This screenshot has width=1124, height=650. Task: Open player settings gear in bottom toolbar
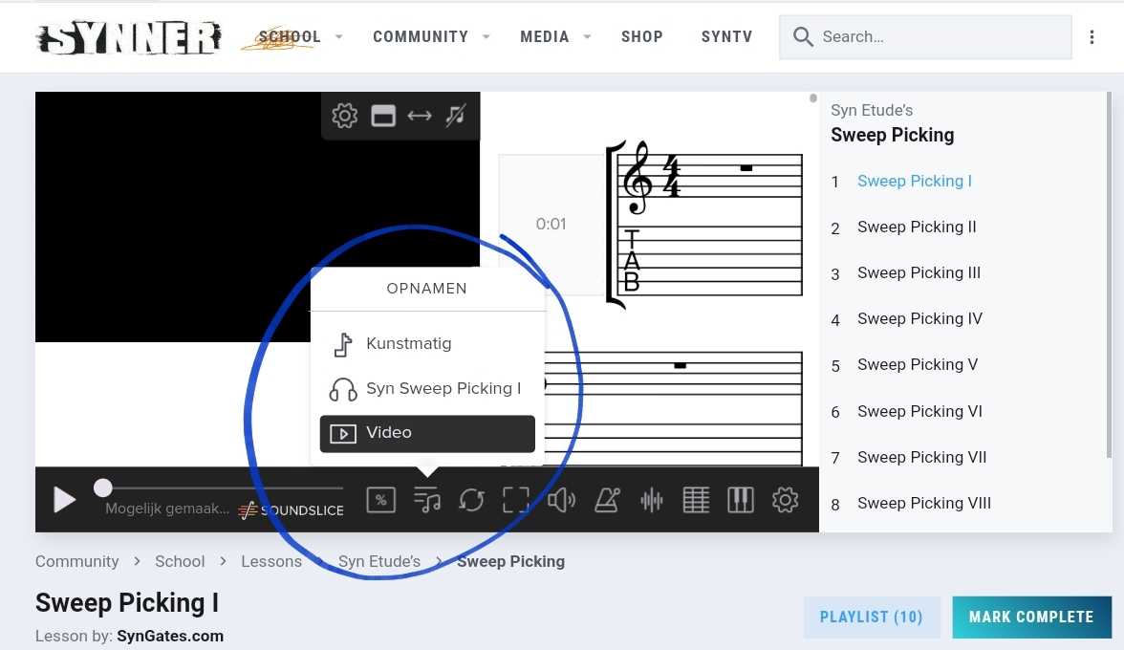point(785,499)
